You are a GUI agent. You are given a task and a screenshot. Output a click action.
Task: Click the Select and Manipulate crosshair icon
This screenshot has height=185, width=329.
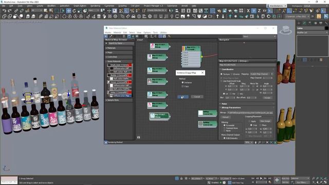109,11
